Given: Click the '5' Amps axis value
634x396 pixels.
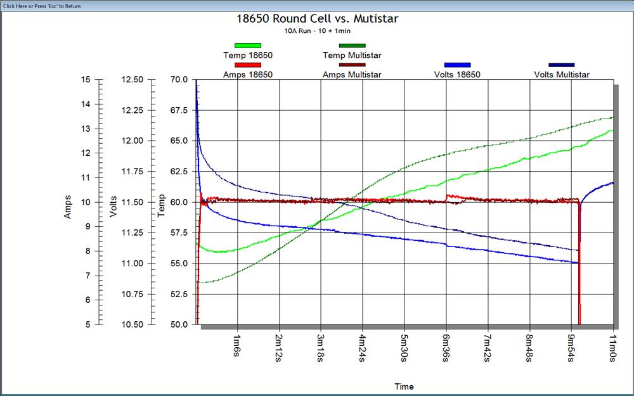Looking at the screenshot, I should 88,325.
